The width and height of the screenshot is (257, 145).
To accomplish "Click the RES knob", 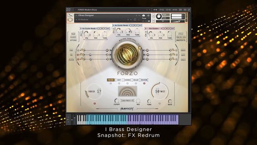I will point(138,101).
